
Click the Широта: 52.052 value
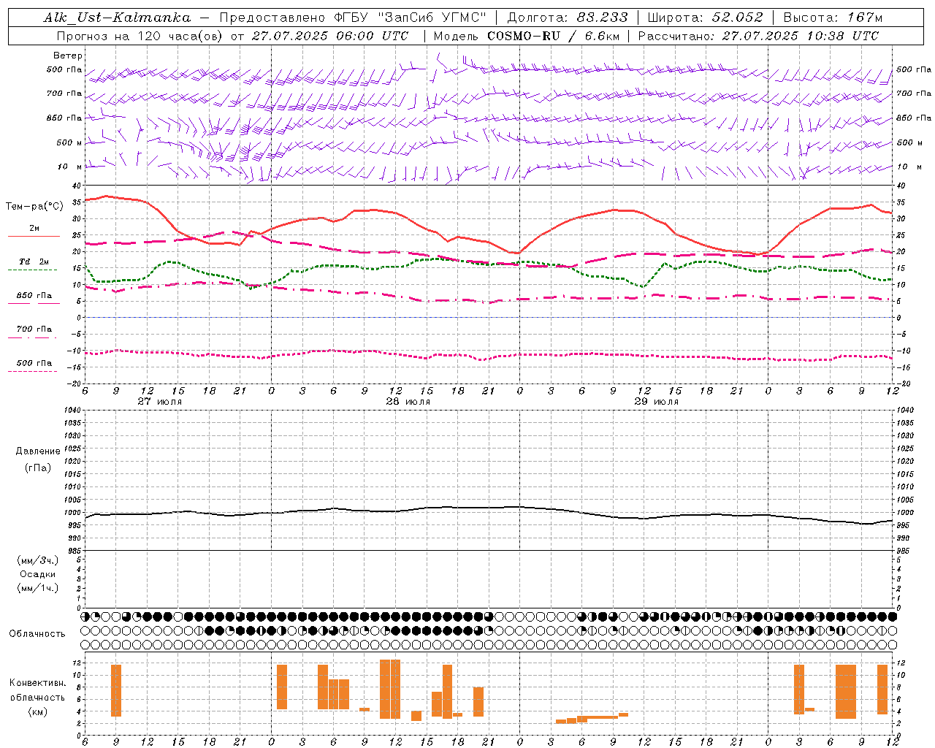click(706, 18)
